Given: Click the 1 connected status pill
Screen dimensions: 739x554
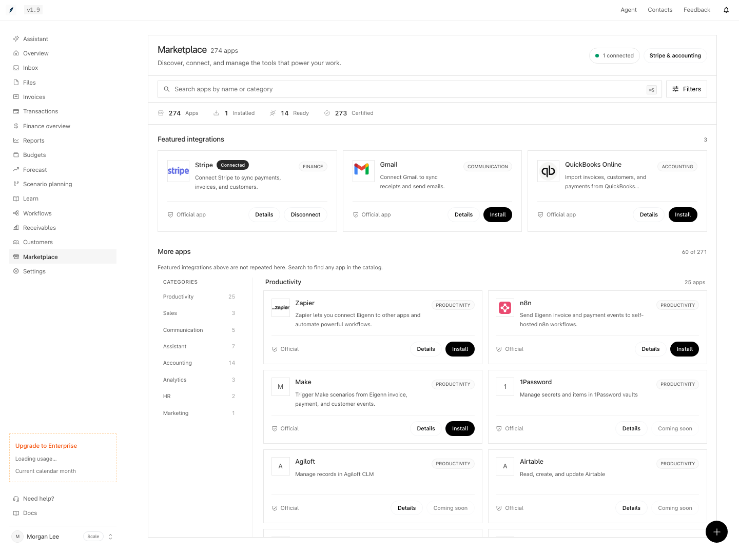Looking at the screenshot, I should 614,55.
